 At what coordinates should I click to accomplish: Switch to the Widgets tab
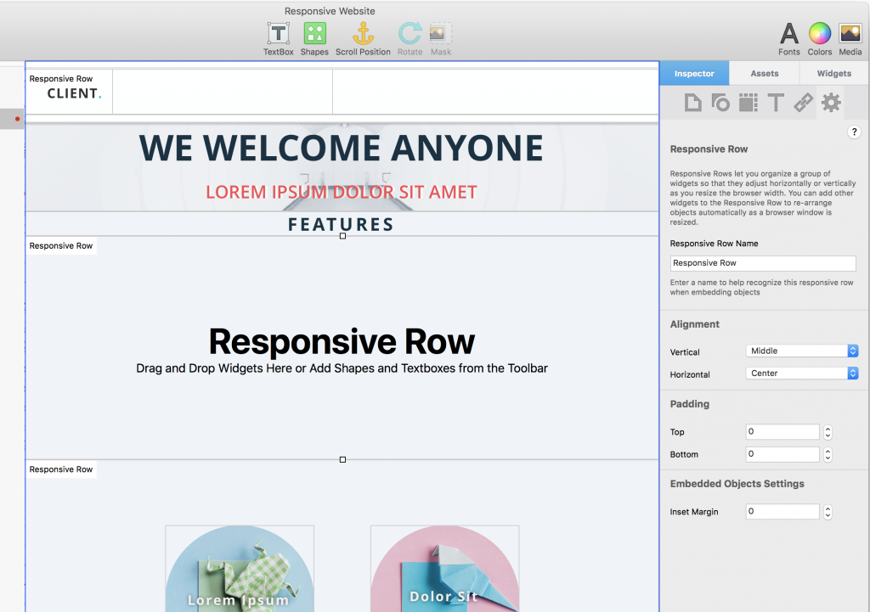(834, 73)
